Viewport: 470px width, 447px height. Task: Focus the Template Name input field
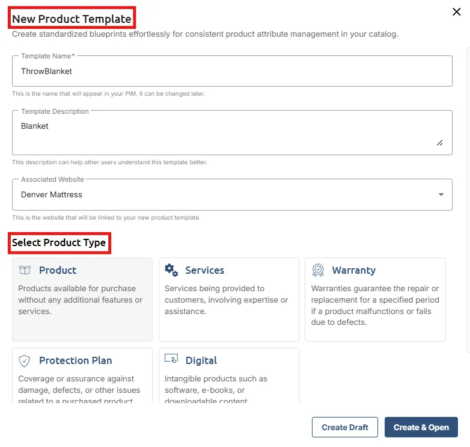pos(232,71)
